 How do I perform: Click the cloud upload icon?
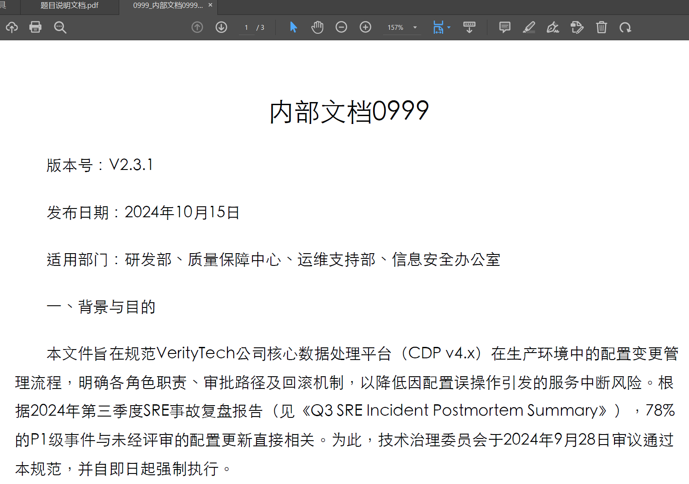point(12,27)
